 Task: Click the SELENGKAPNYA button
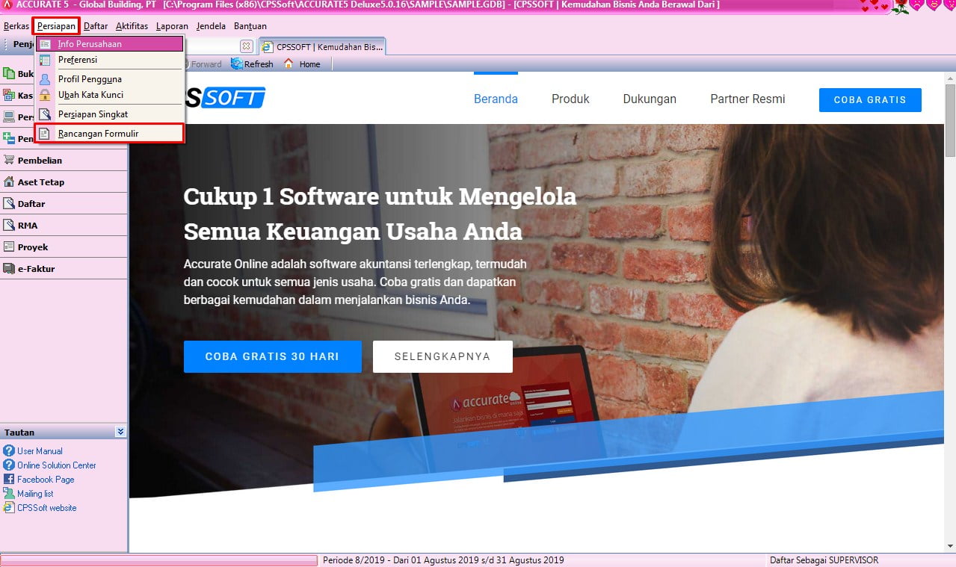(x=442, y=356)
